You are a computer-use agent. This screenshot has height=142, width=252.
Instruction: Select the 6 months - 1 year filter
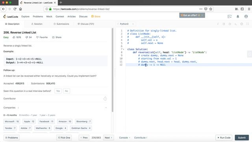28,115
